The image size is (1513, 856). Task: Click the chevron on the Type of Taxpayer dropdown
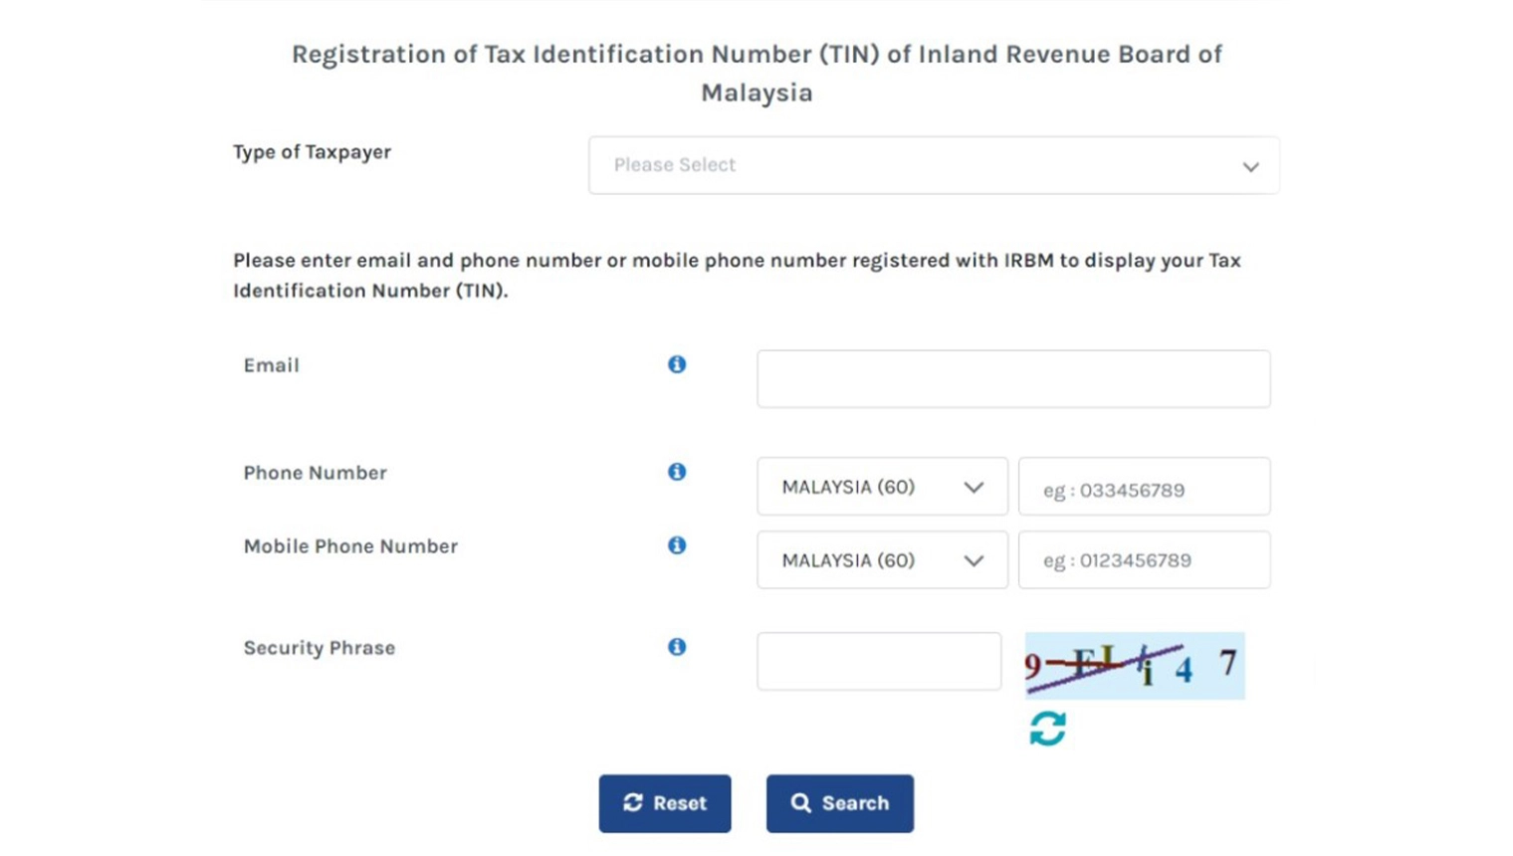[1250, 166]
